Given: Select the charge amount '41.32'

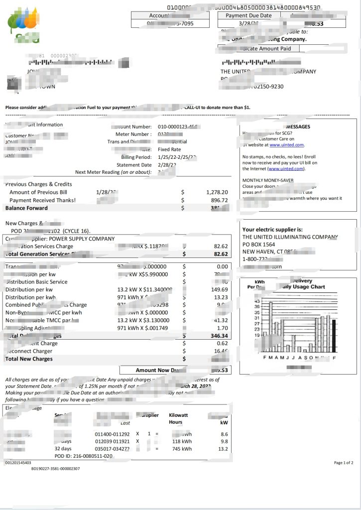Looking at the screenshot, I should (221, 320).
